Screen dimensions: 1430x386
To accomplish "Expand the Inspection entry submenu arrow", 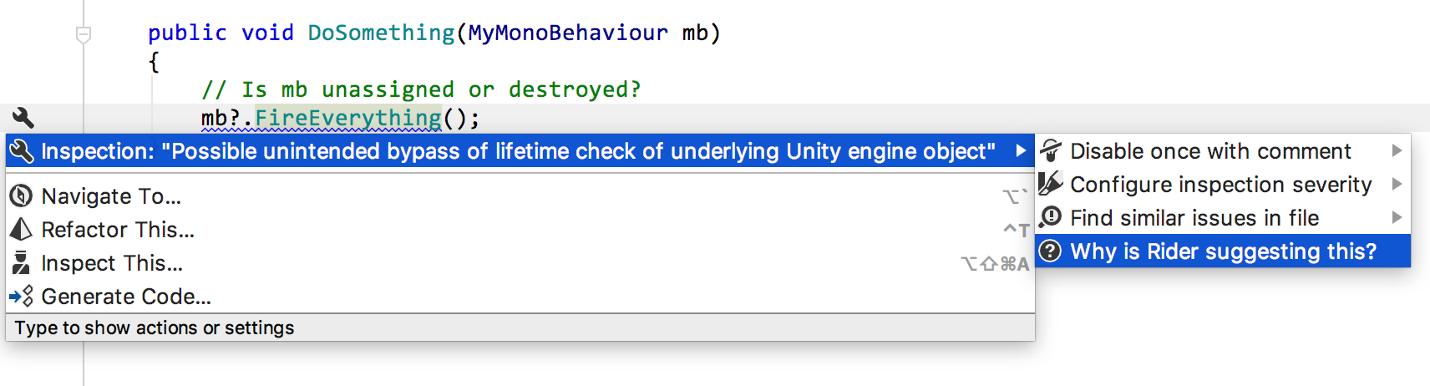I will (1021, 151).
